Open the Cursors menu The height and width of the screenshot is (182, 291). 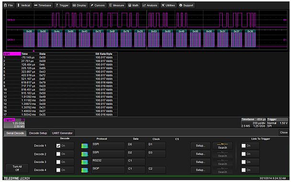click(x=98, y=5)
